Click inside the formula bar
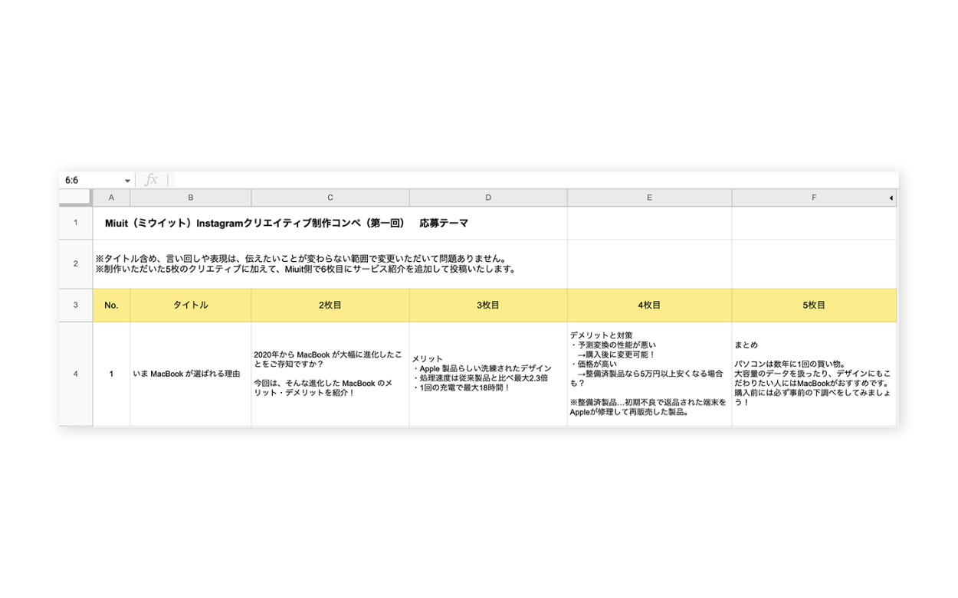Viewport: 958px width, 598px height. (x=529, y=180)
